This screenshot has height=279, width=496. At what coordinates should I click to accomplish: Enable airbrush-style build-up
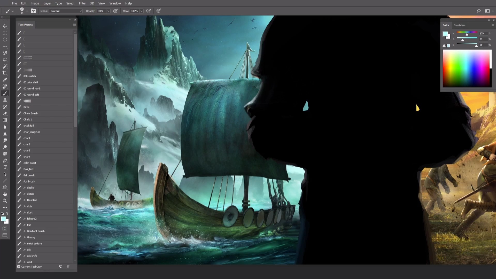149,11
